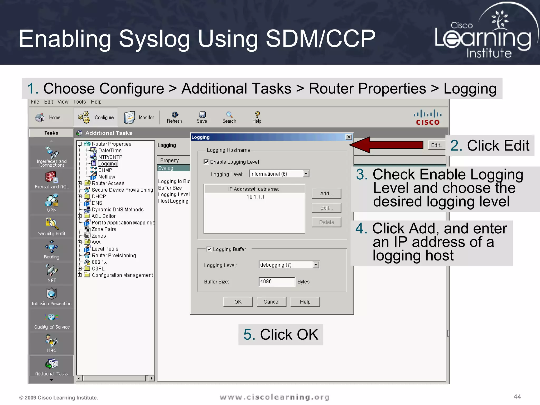Click Delete button in Logging dialog

[326, 222]
